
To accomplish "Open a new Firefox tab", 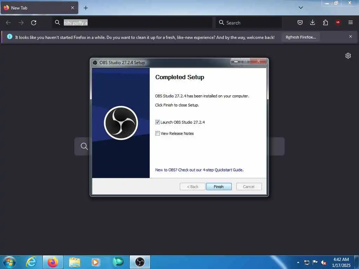I will click(x=86, y=8).
